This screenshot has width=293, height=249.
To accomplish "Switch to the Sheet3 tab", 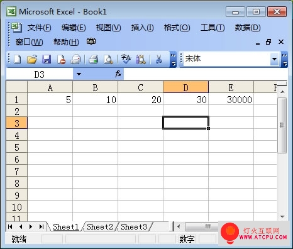I will [134, 227].
